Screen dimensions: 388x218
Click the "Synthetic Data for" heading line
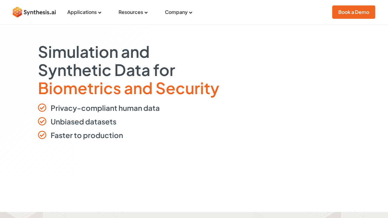[x=106, y=70]
